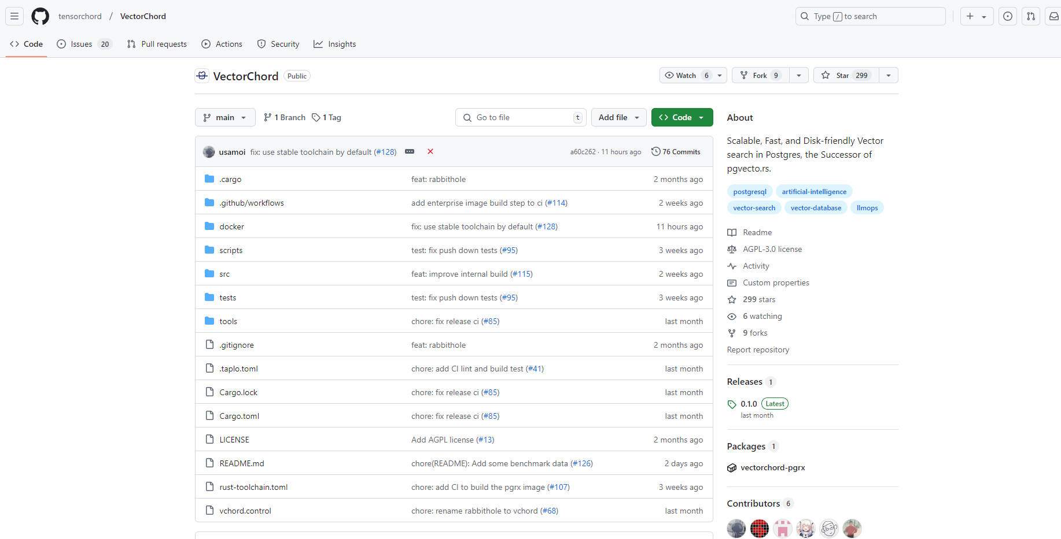This screenshot has height=539, width=1061.
Task: Click the GitHub logo home icon
Action: click(x=40, y=16)
